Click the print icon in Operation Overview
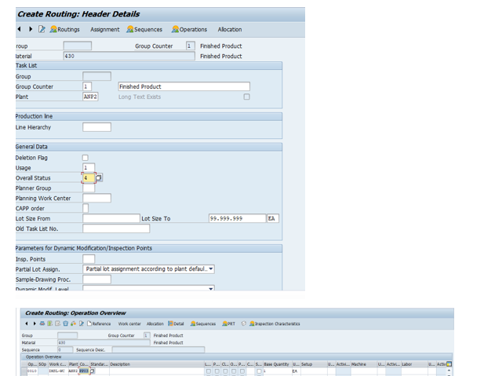The height and width of the screenshot is (376, 495). pyautogui.click(x=42, y=323)
